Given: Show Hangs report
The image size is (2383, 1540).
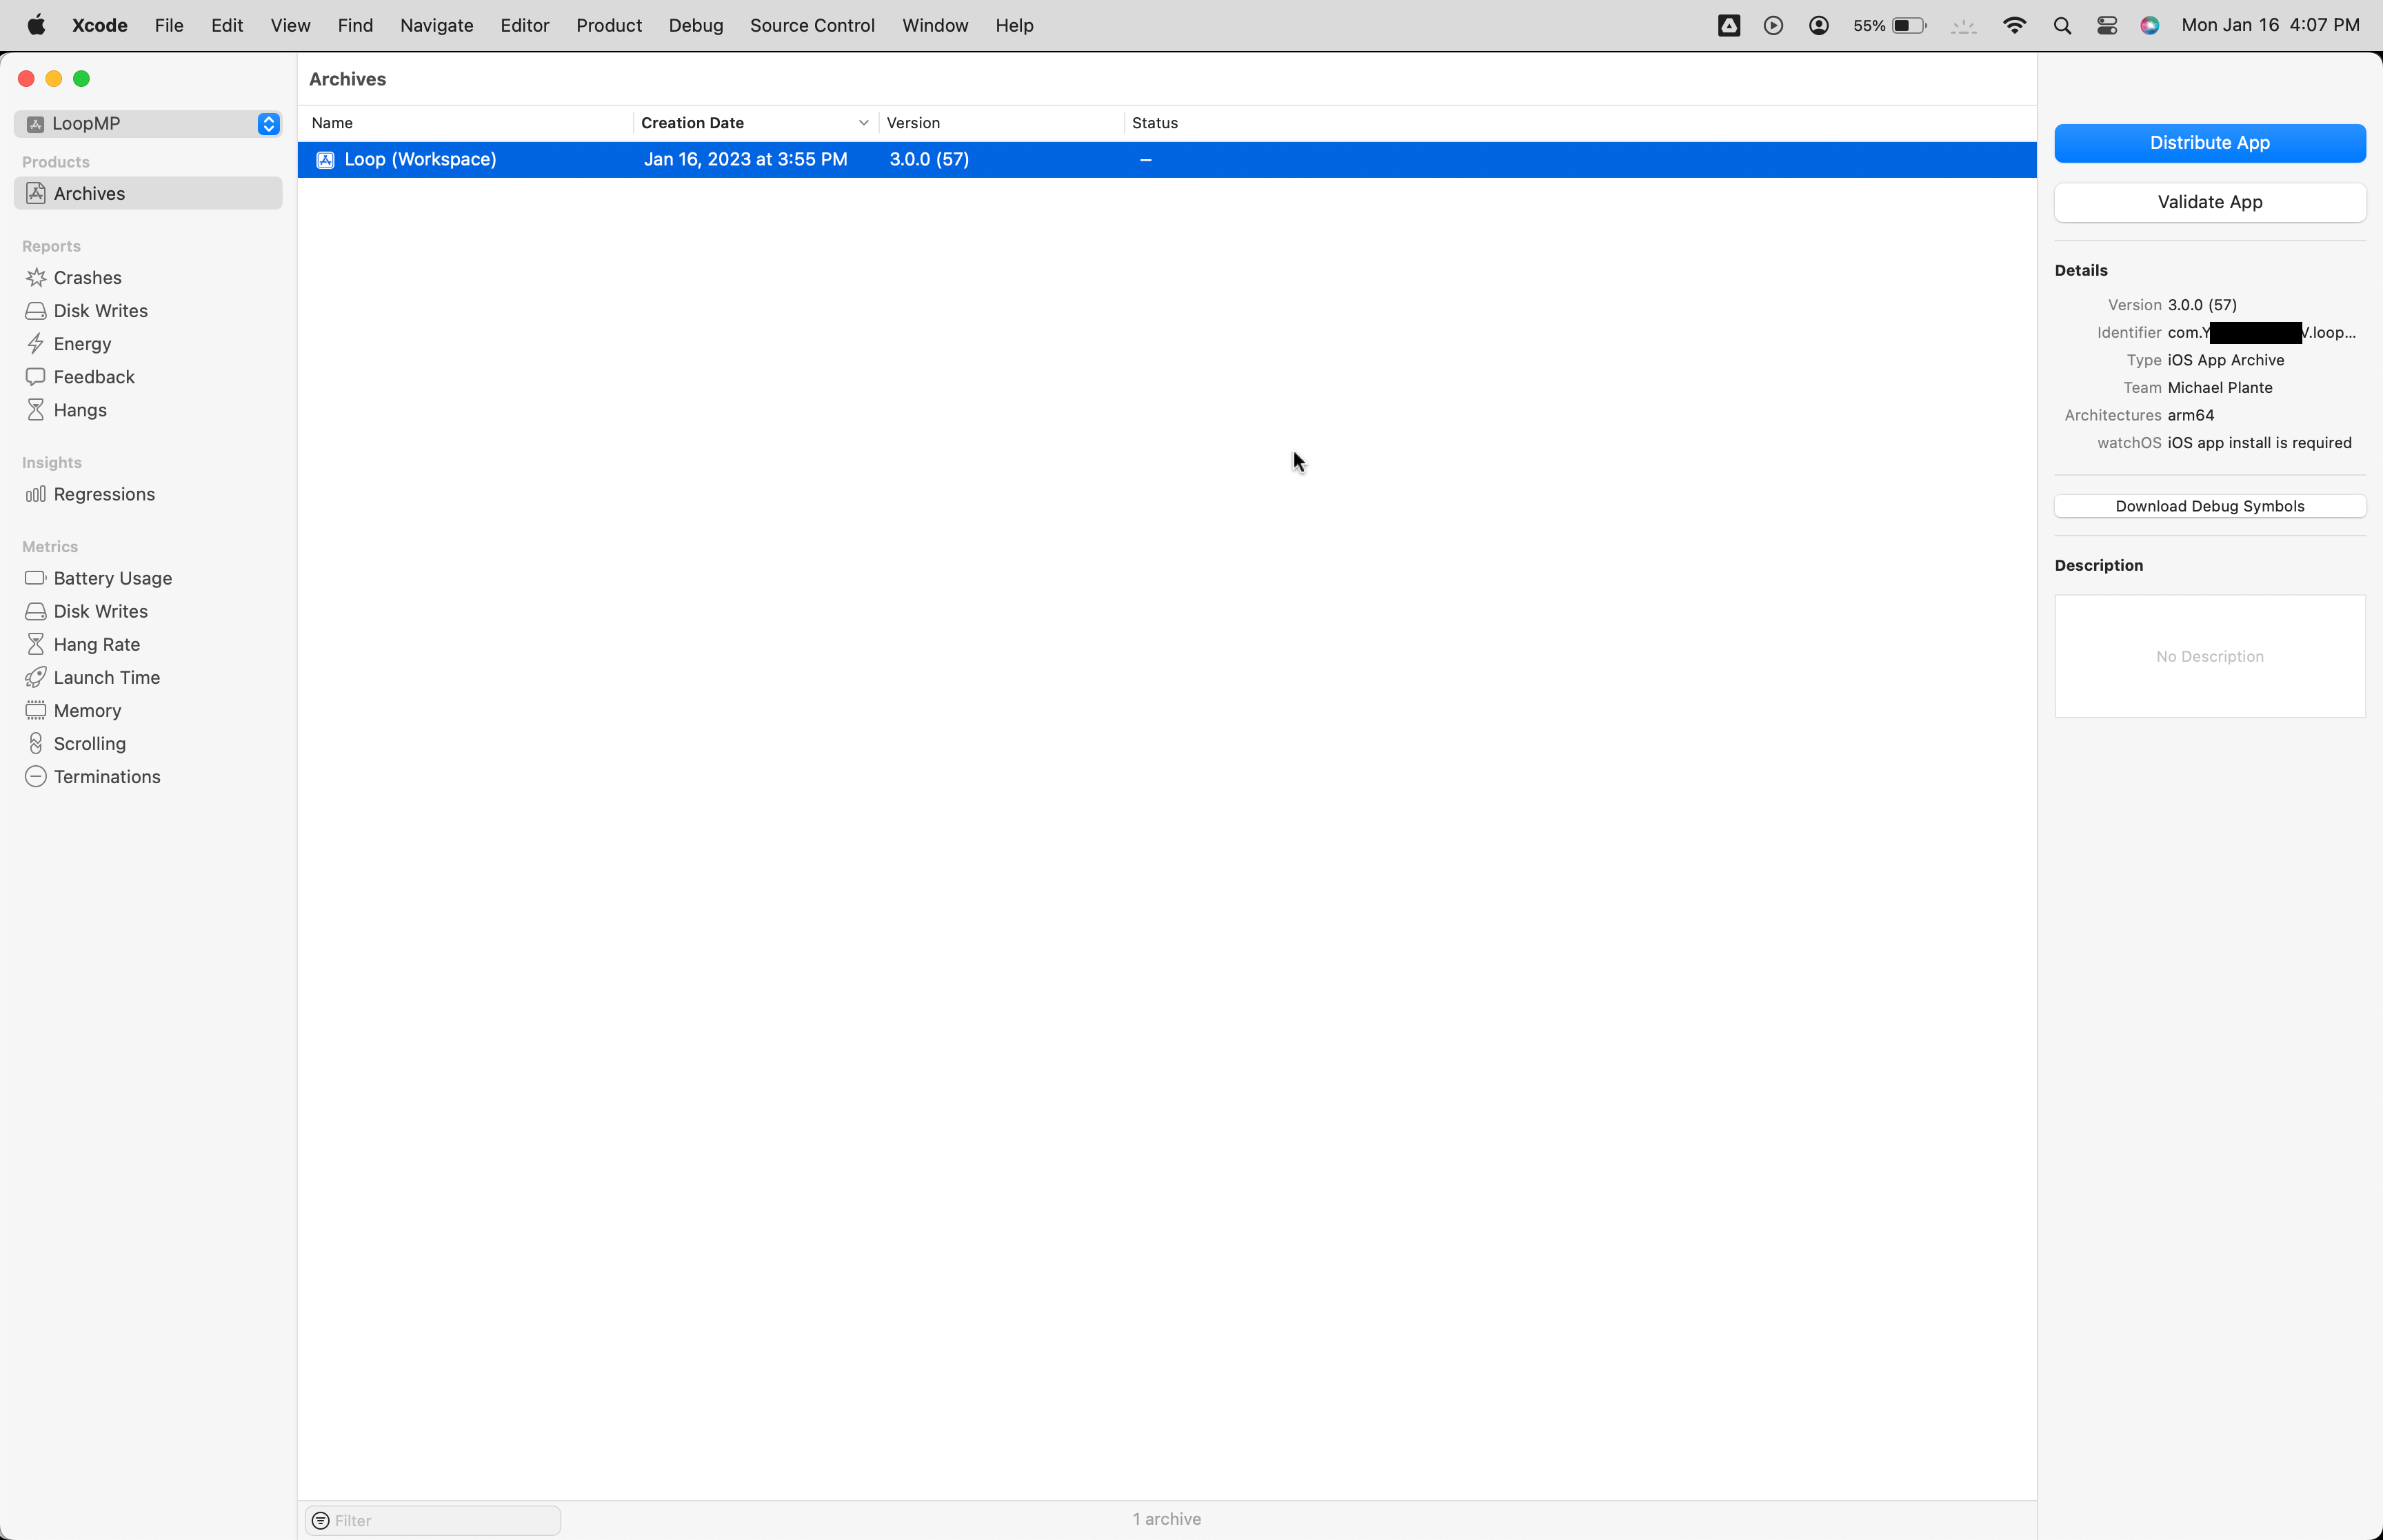Looking at the screenshot, I should pyautogui.click(x=148, y=409).
